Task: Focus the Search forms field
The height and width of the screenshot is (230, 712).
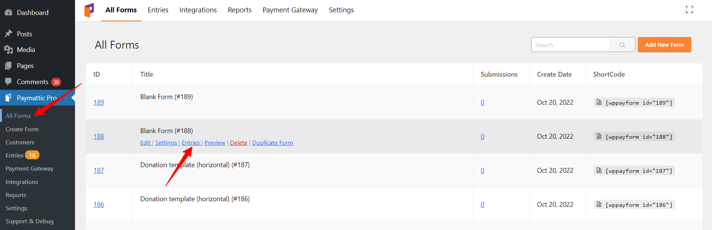Action: pos(576,45)
